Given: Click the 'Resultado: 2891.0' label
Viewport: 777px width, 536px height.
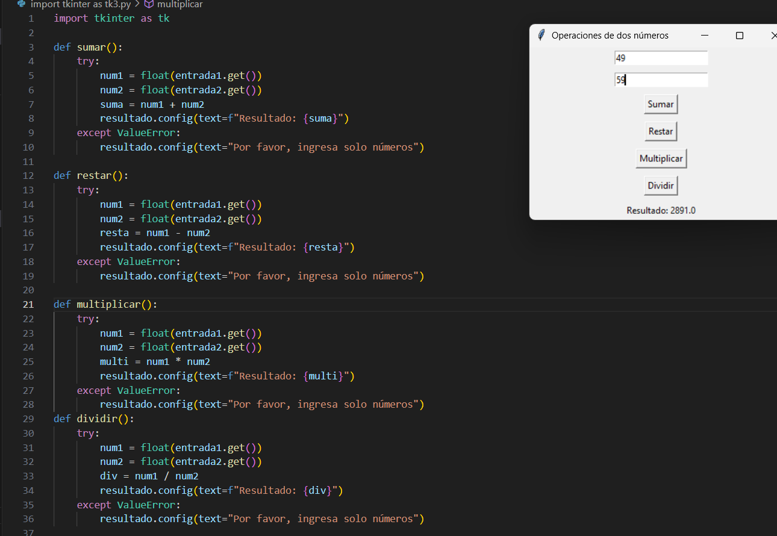Looking at the screenshot, I should 661,210.
